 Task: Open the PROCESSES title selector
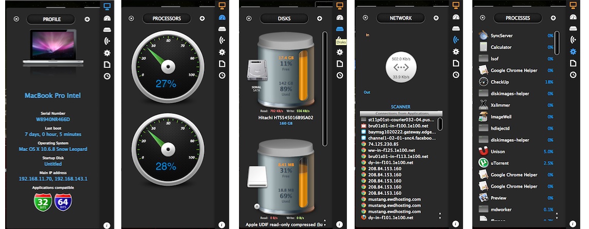518,18
